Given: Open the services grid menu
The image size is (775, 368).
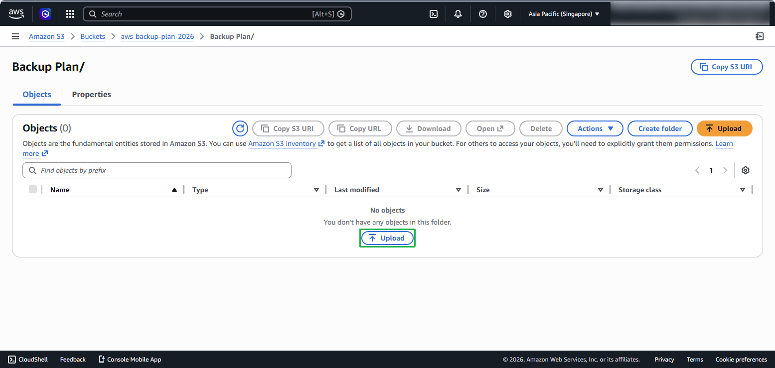Looking at the screenshot, I should coord(70,14).
